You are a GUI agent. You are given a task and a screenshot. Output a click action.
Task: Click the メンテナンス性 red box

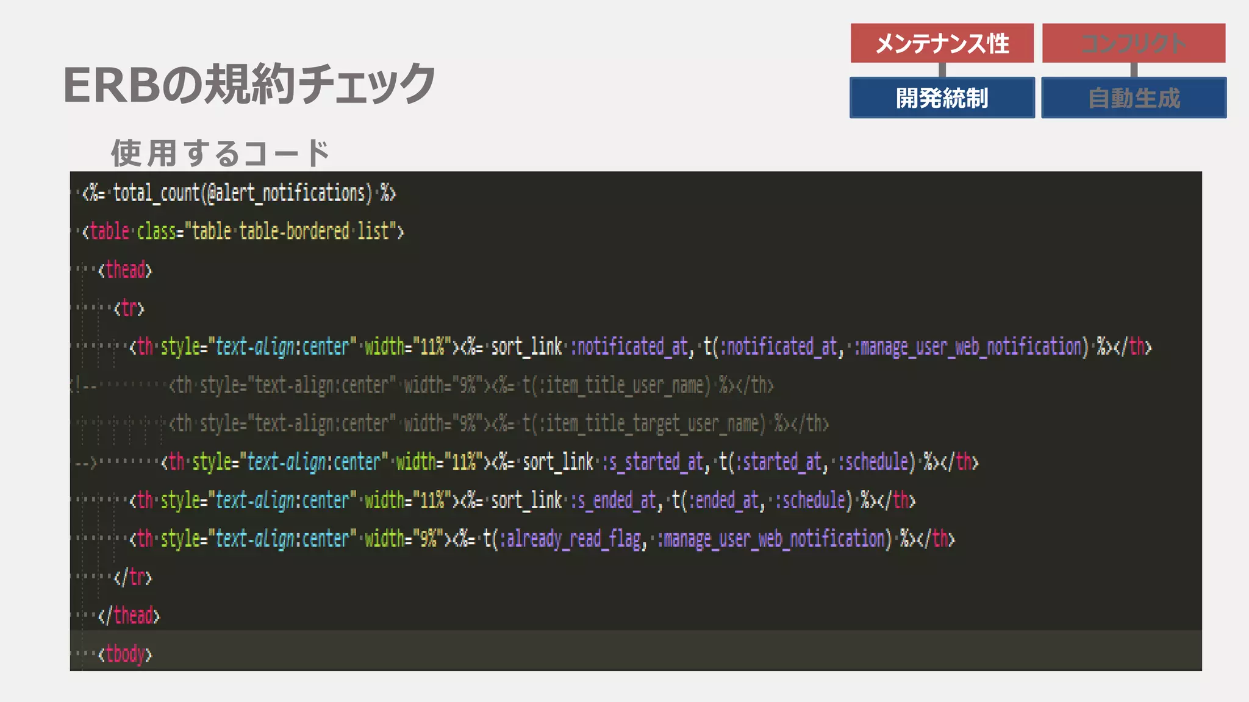point(942,43)
